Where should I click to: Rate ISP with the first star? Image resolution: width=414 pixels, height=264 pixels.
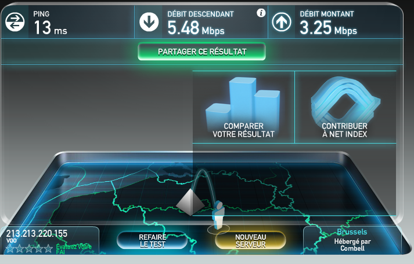10,248
